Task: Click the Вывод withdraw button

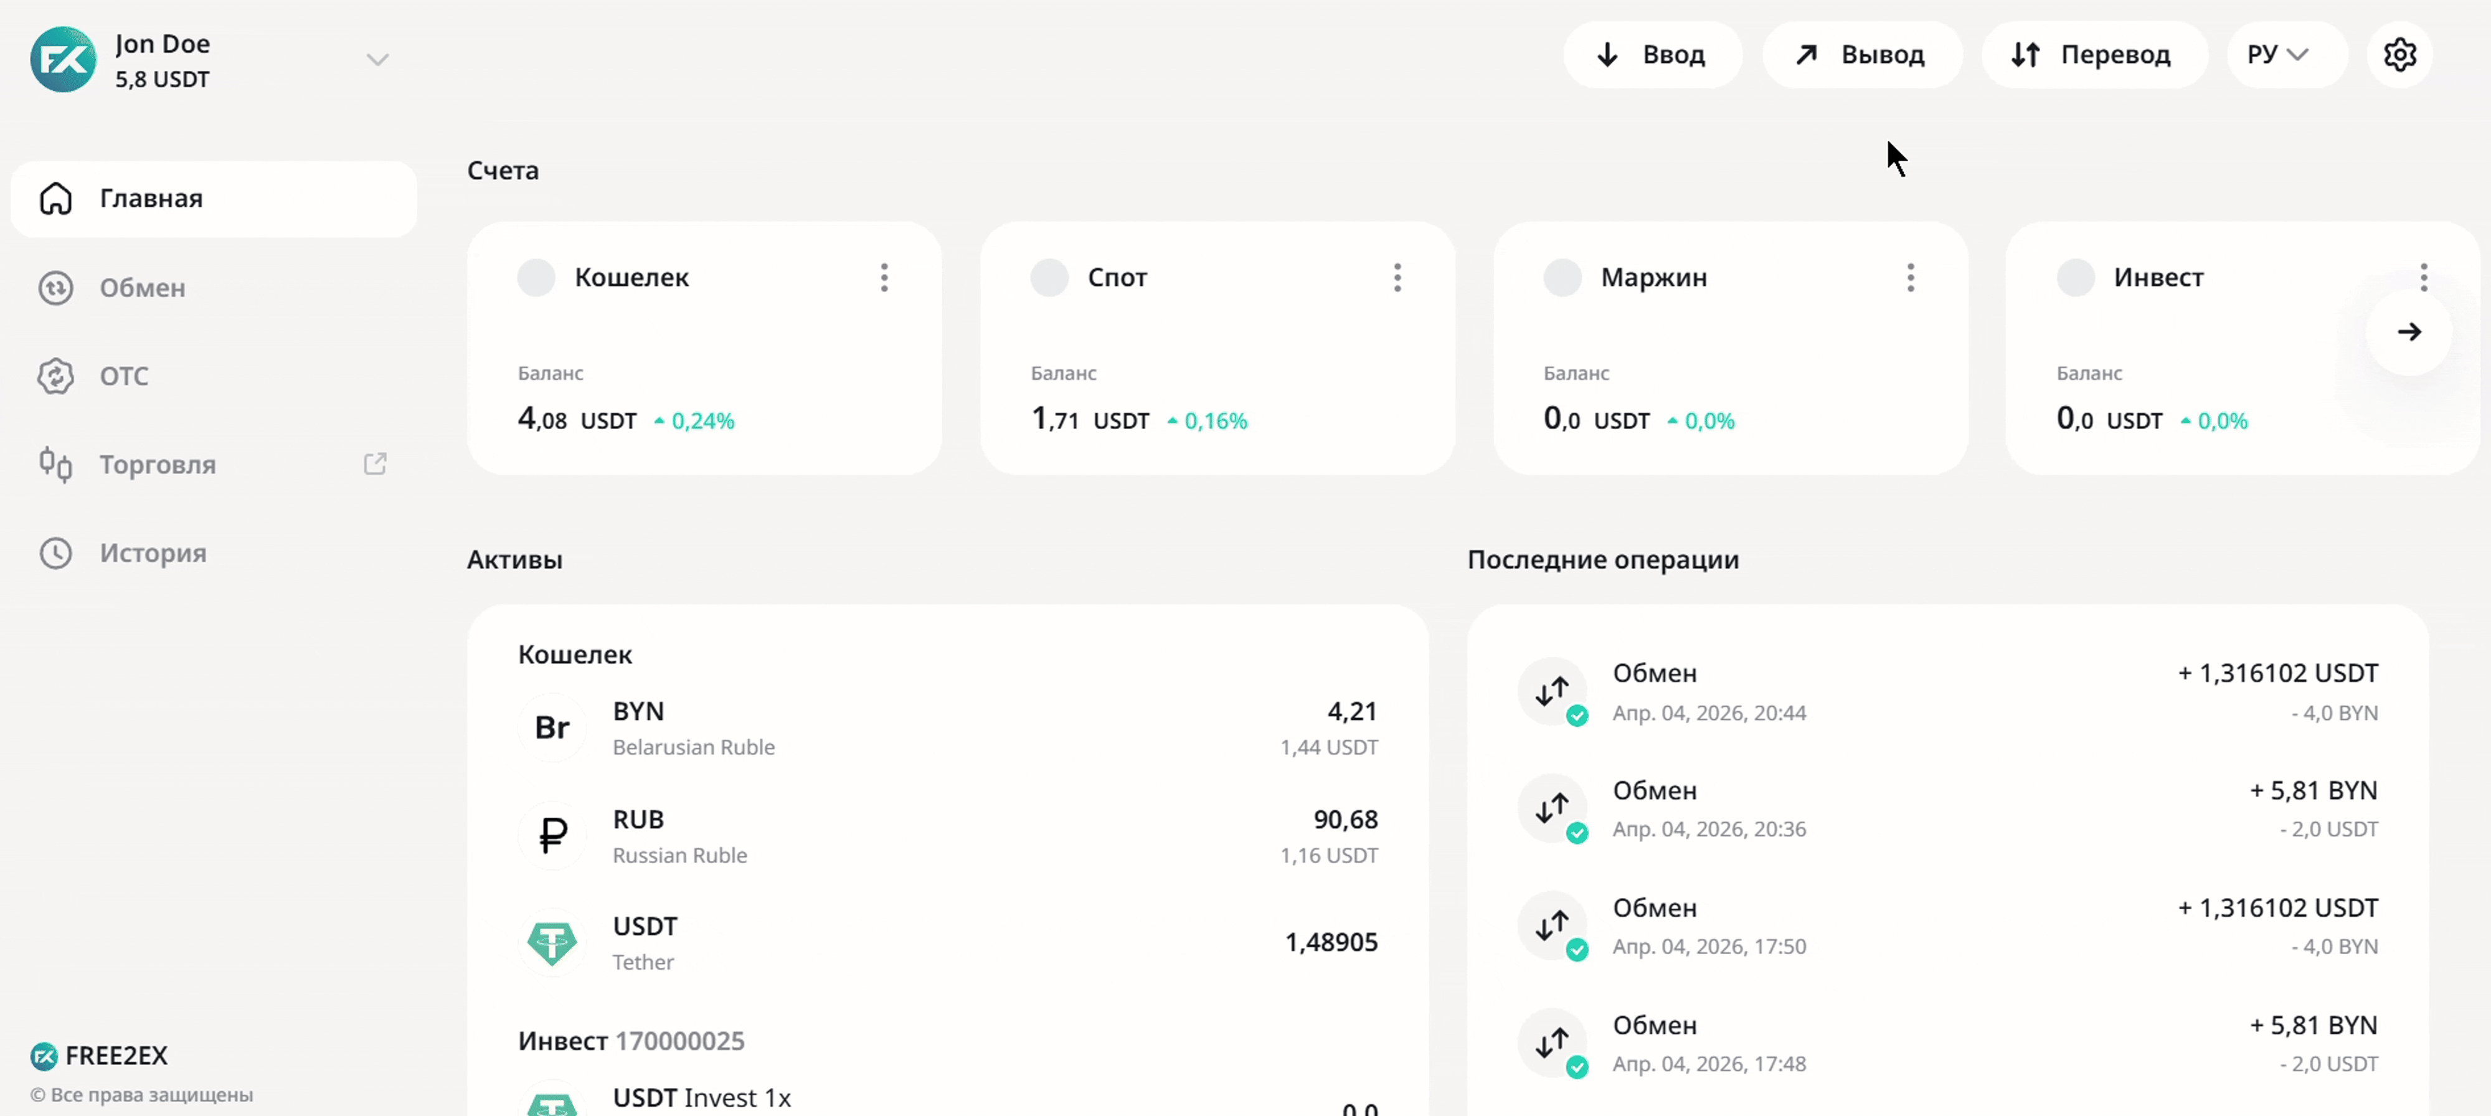Action: 1861,55
